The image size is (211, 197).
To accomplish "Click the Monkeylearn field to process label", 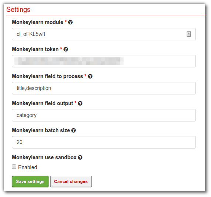I will (x=48, y=76).
